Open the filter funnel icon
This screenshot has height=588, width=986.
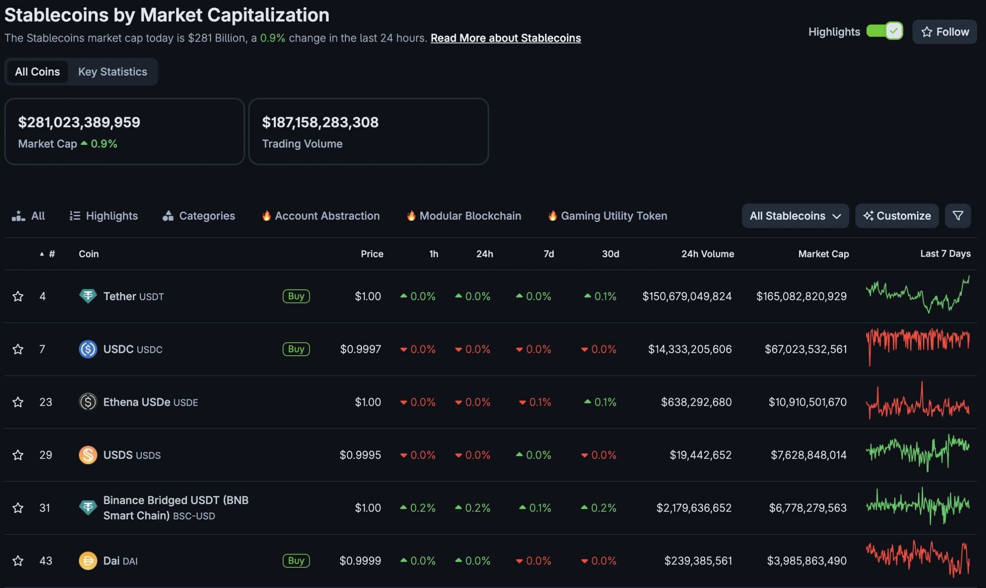tap(958, 216)
